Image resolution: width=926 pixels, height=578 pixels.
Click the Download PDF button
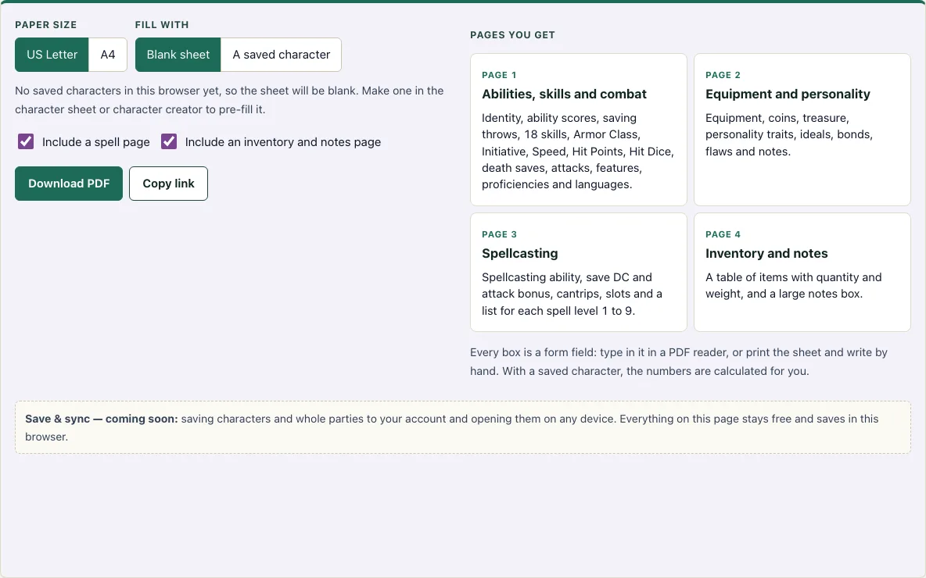click(69, 184)
